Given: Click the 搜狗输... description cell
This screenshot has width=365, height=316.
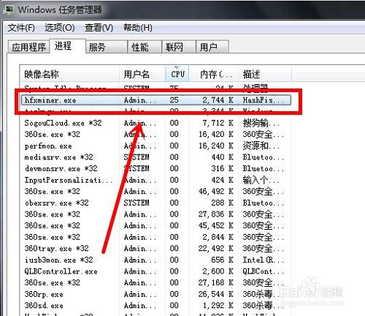Looking at the screenshot, I should pos(261,123).
